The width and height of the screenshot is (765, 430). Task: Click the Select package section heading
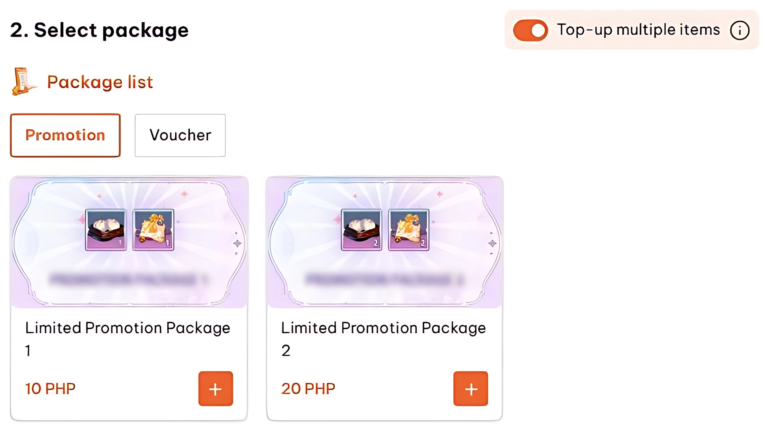click(99, 30)
